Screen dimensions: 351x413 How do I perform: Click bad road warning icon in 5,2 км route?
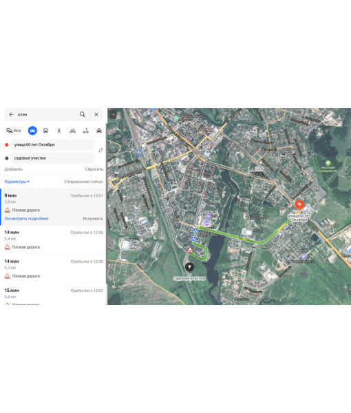click(8, 276)
